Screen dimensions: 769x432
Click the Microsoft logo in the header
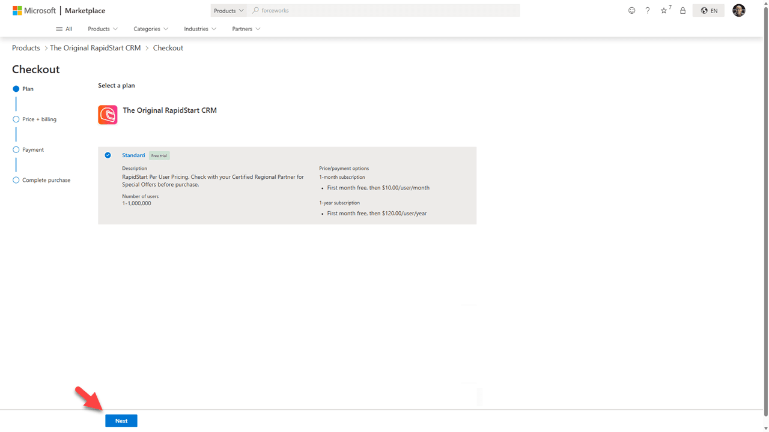tap(34, 11)
